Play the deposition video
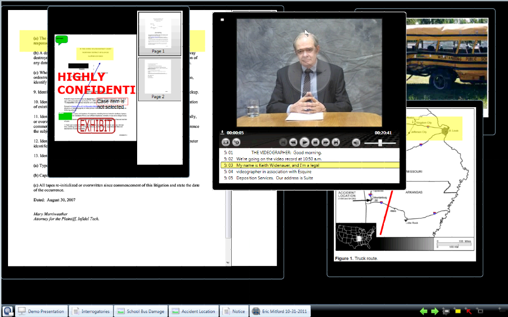508x317 pixels. pyautogui.click(x=304, y=142)
